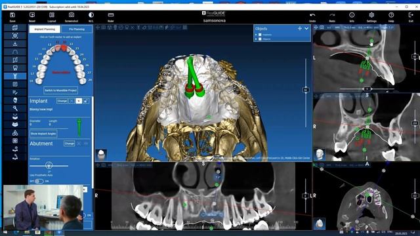Click the 3D view vertical slider handle
This screenshot has width=420, height=236.
tap(306, 90)
